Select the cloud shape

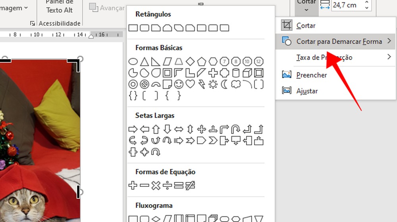[x=236, y=84]
